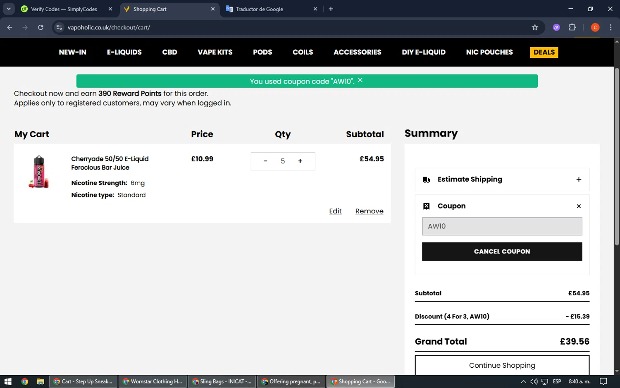The height and width of the screenshot is (388, 620).
Task: Switch to the Cart - Step Up Sneak taskbar window
Action: [83, 381]
